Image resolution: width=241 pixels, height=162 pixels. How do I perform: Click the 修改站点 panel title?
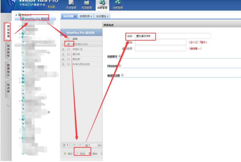coord(109,25)
